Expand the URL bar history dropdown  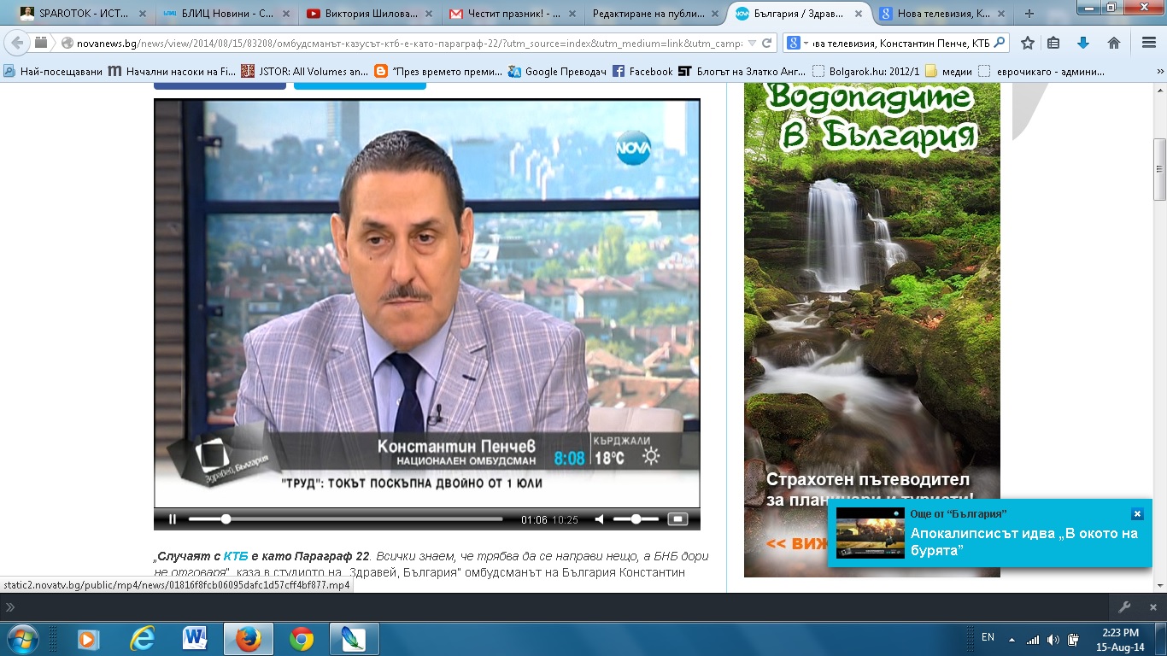pos(752,43)
